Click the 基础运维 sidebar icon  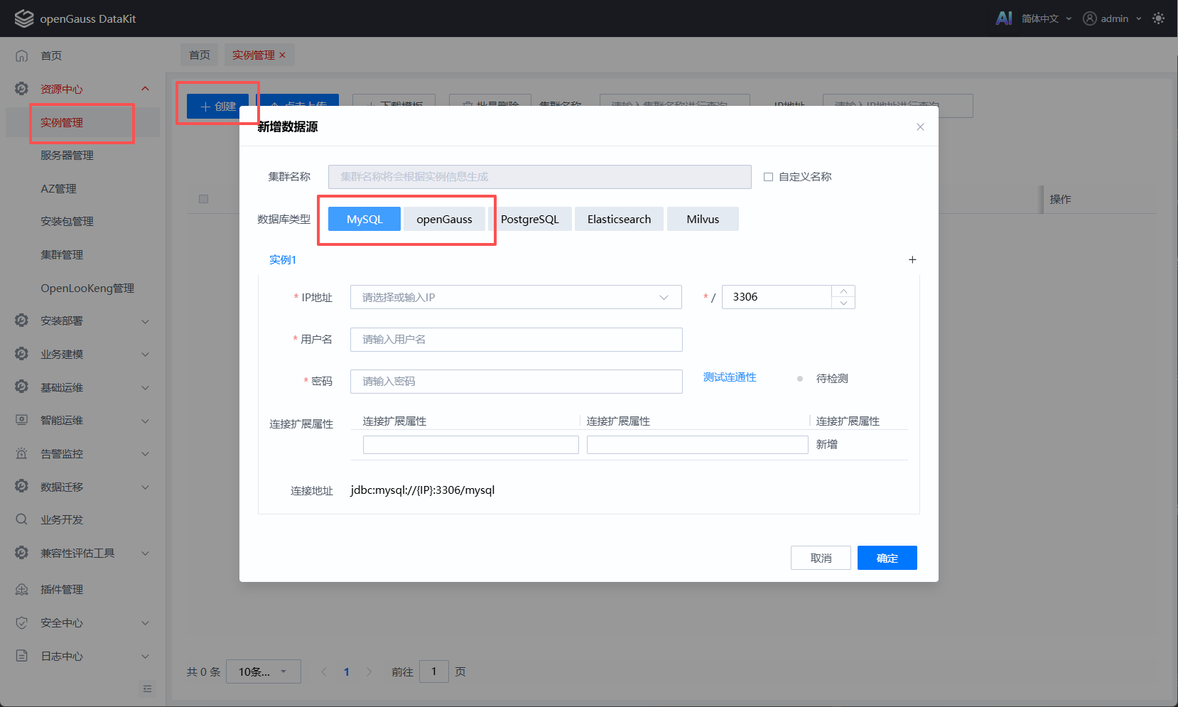[22, 387]
